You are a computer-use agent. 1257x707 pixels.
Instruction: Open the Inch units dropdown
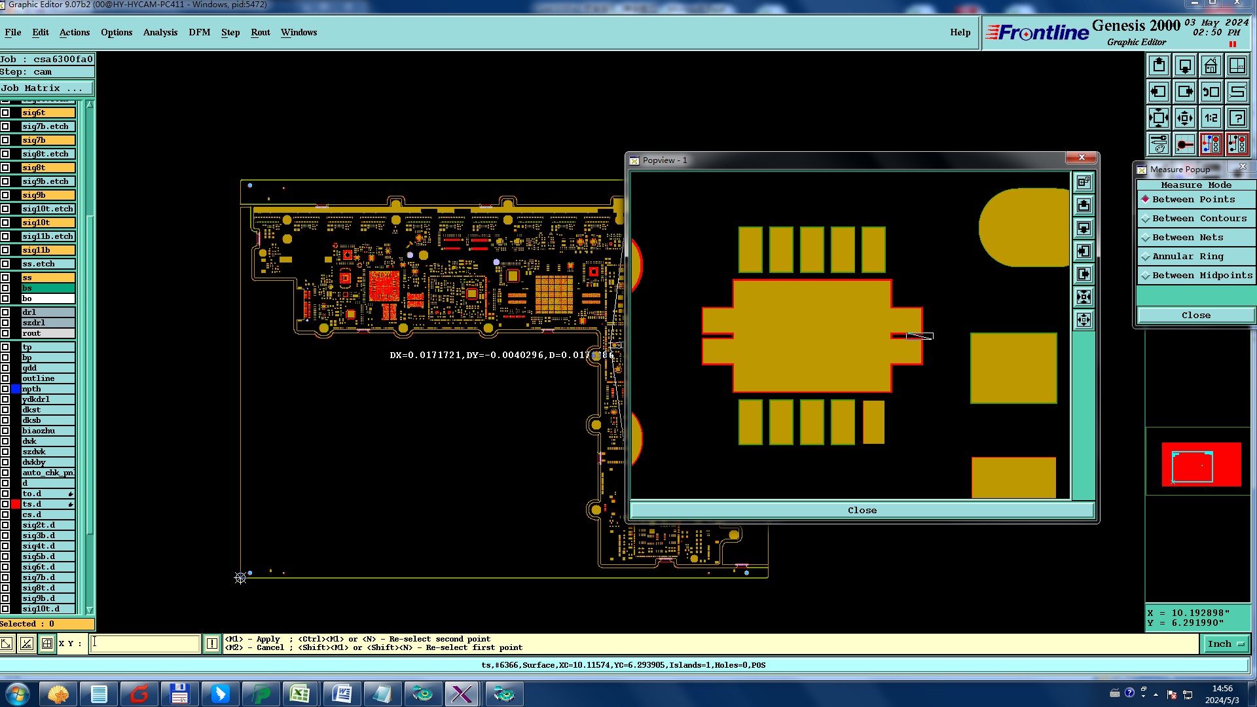(x=1226, y=644)
